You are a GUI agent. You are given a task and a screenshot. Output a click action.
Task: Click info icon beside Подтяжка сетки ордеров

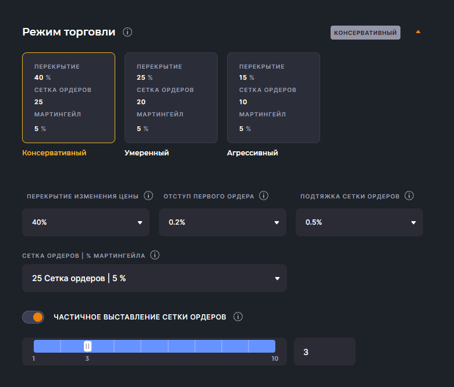(x=409, y=196)
